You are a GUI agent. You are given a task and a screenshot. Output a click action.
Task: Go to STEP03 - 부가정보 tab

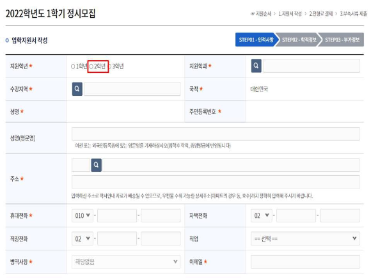[x=342, y=40]
